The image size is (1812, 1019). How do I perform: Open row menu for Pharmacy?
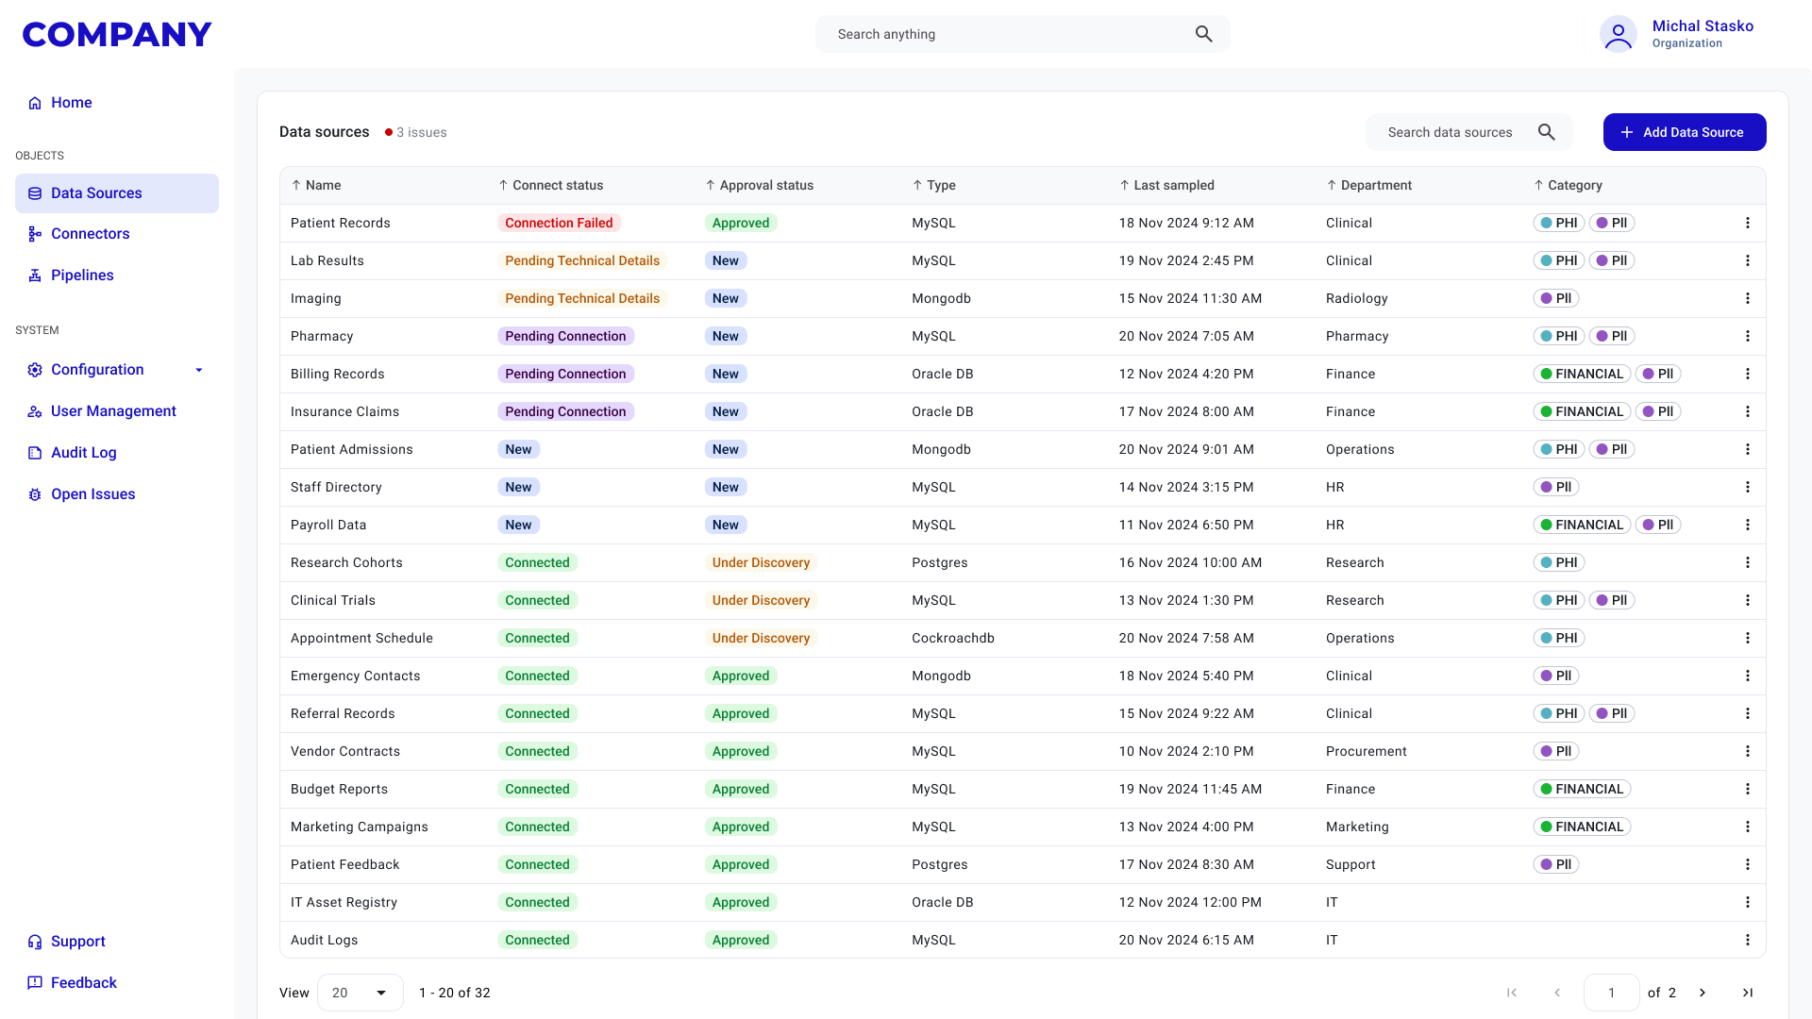pos(1748,336)
